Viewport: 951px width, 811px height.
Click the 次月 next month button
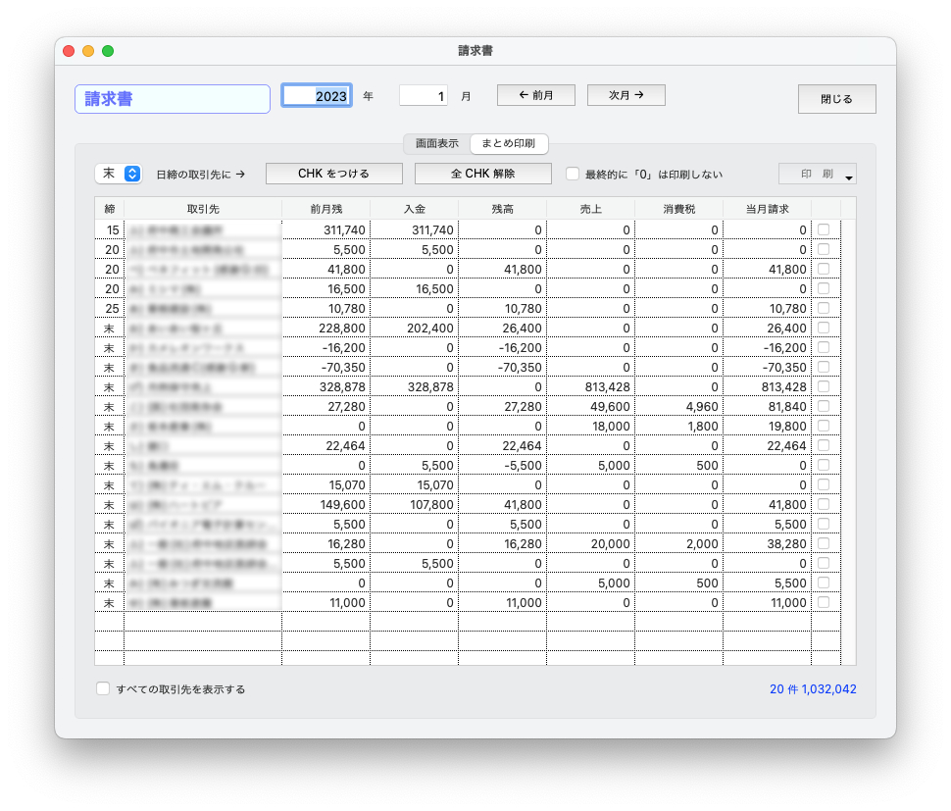626,95
